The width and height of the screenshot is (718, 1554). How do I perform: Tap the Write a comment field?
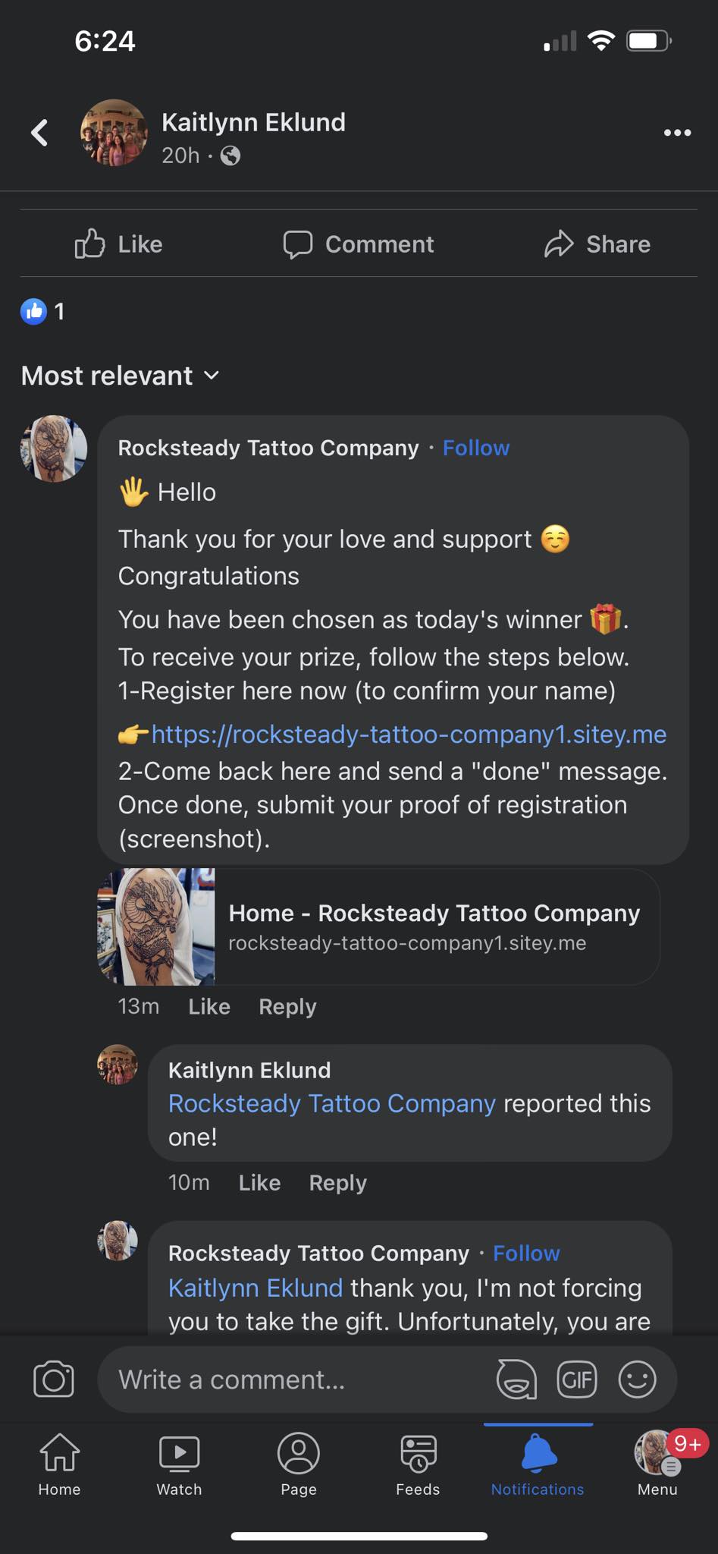pos(296,1379)
